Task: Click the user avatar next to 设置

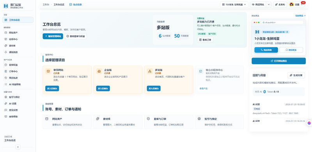Action: tap(292, 4)
